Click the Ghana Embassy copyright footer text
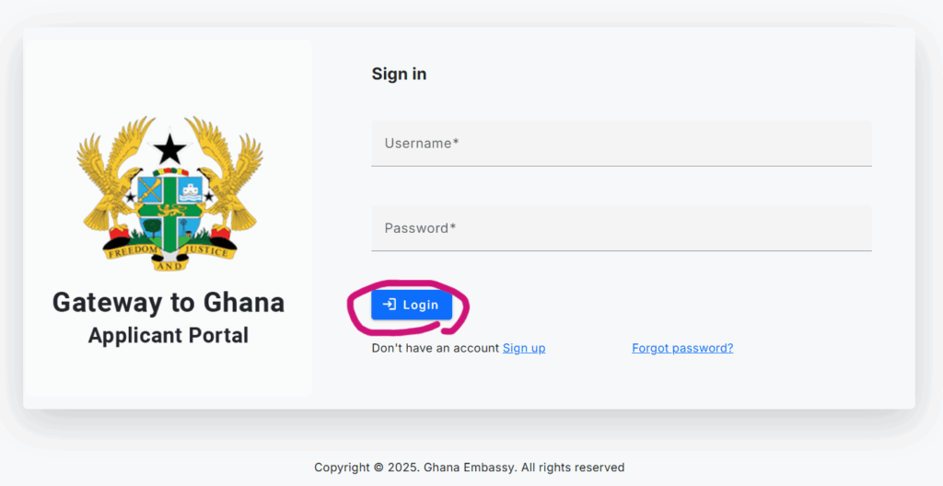This screenshot has height=486, width=943. pos(470,468)
